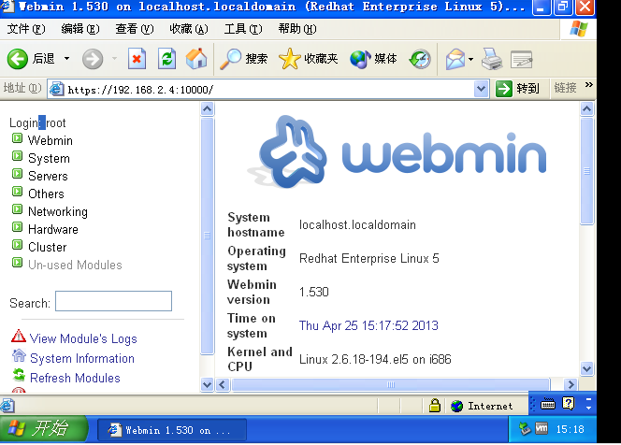
Task: Click the Refresh Modules green arrows icon
Action: (x=19, y=375)
